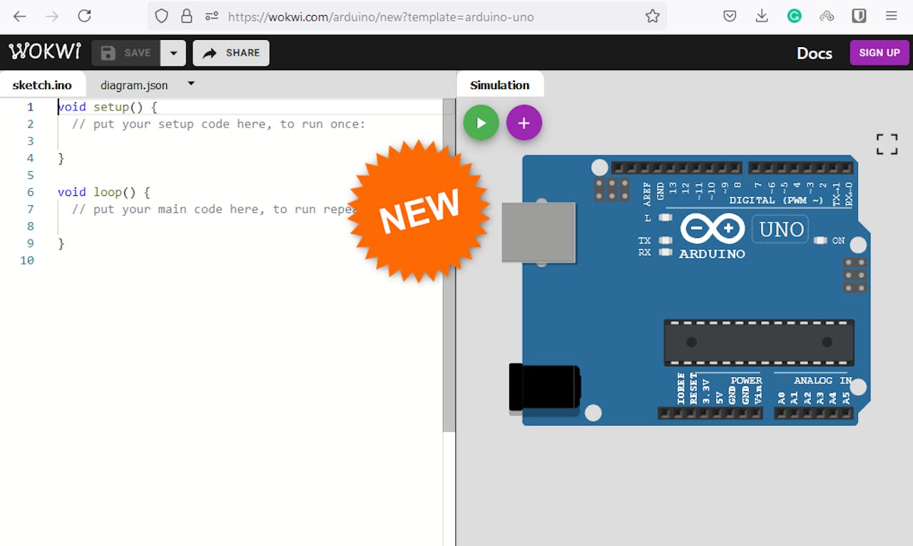Click the Wokwi logo
This screenshot has width=913, height=546.
(44, 51)
